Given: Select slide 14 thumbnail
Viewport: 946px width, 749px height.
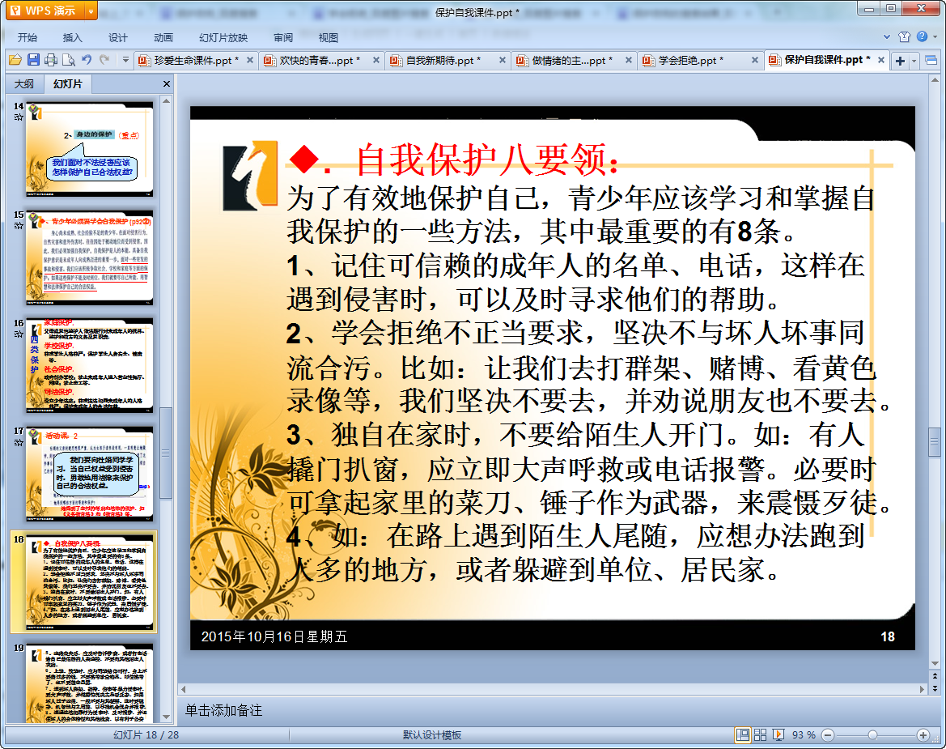Looking at the screenshot, I should click(x=89, y=149).
